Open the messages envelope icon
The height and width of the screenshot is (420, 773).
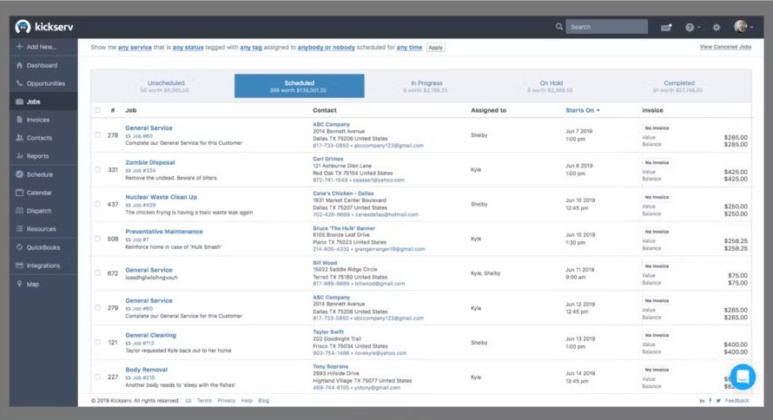[x=666, y=27]
